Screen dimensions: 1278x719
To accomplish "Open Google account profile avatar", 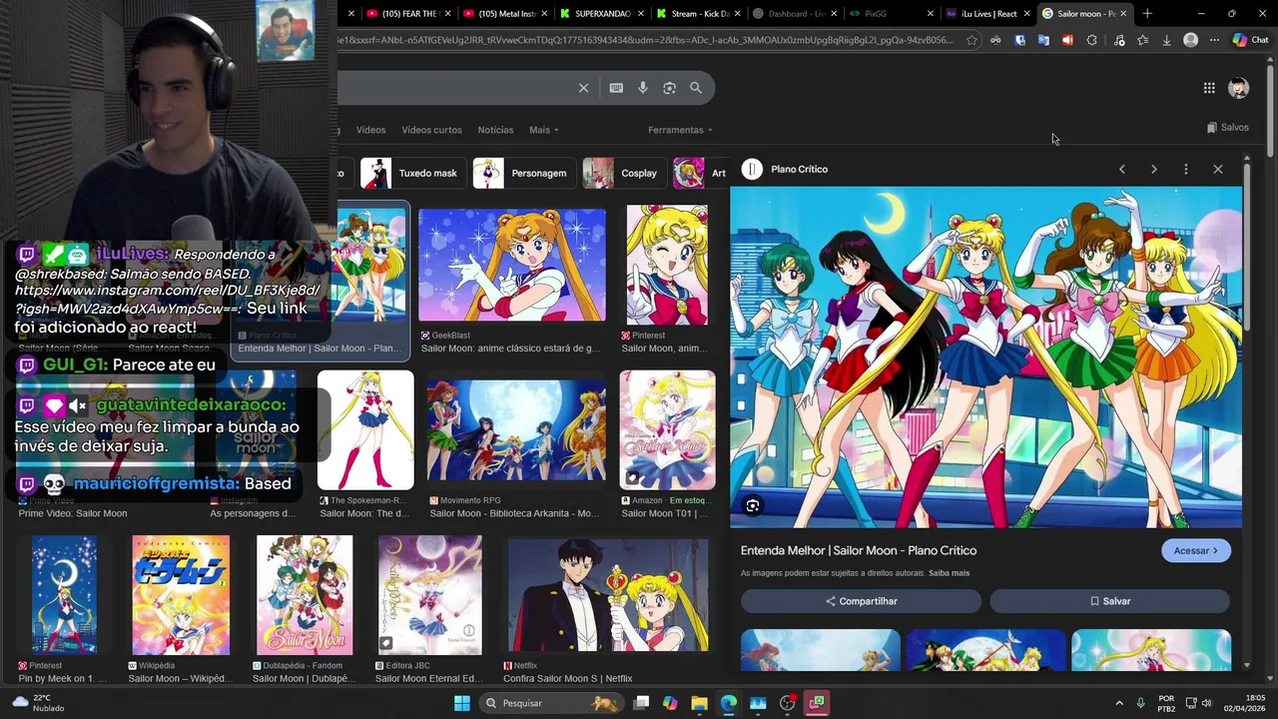I will tap(1239, 88).
